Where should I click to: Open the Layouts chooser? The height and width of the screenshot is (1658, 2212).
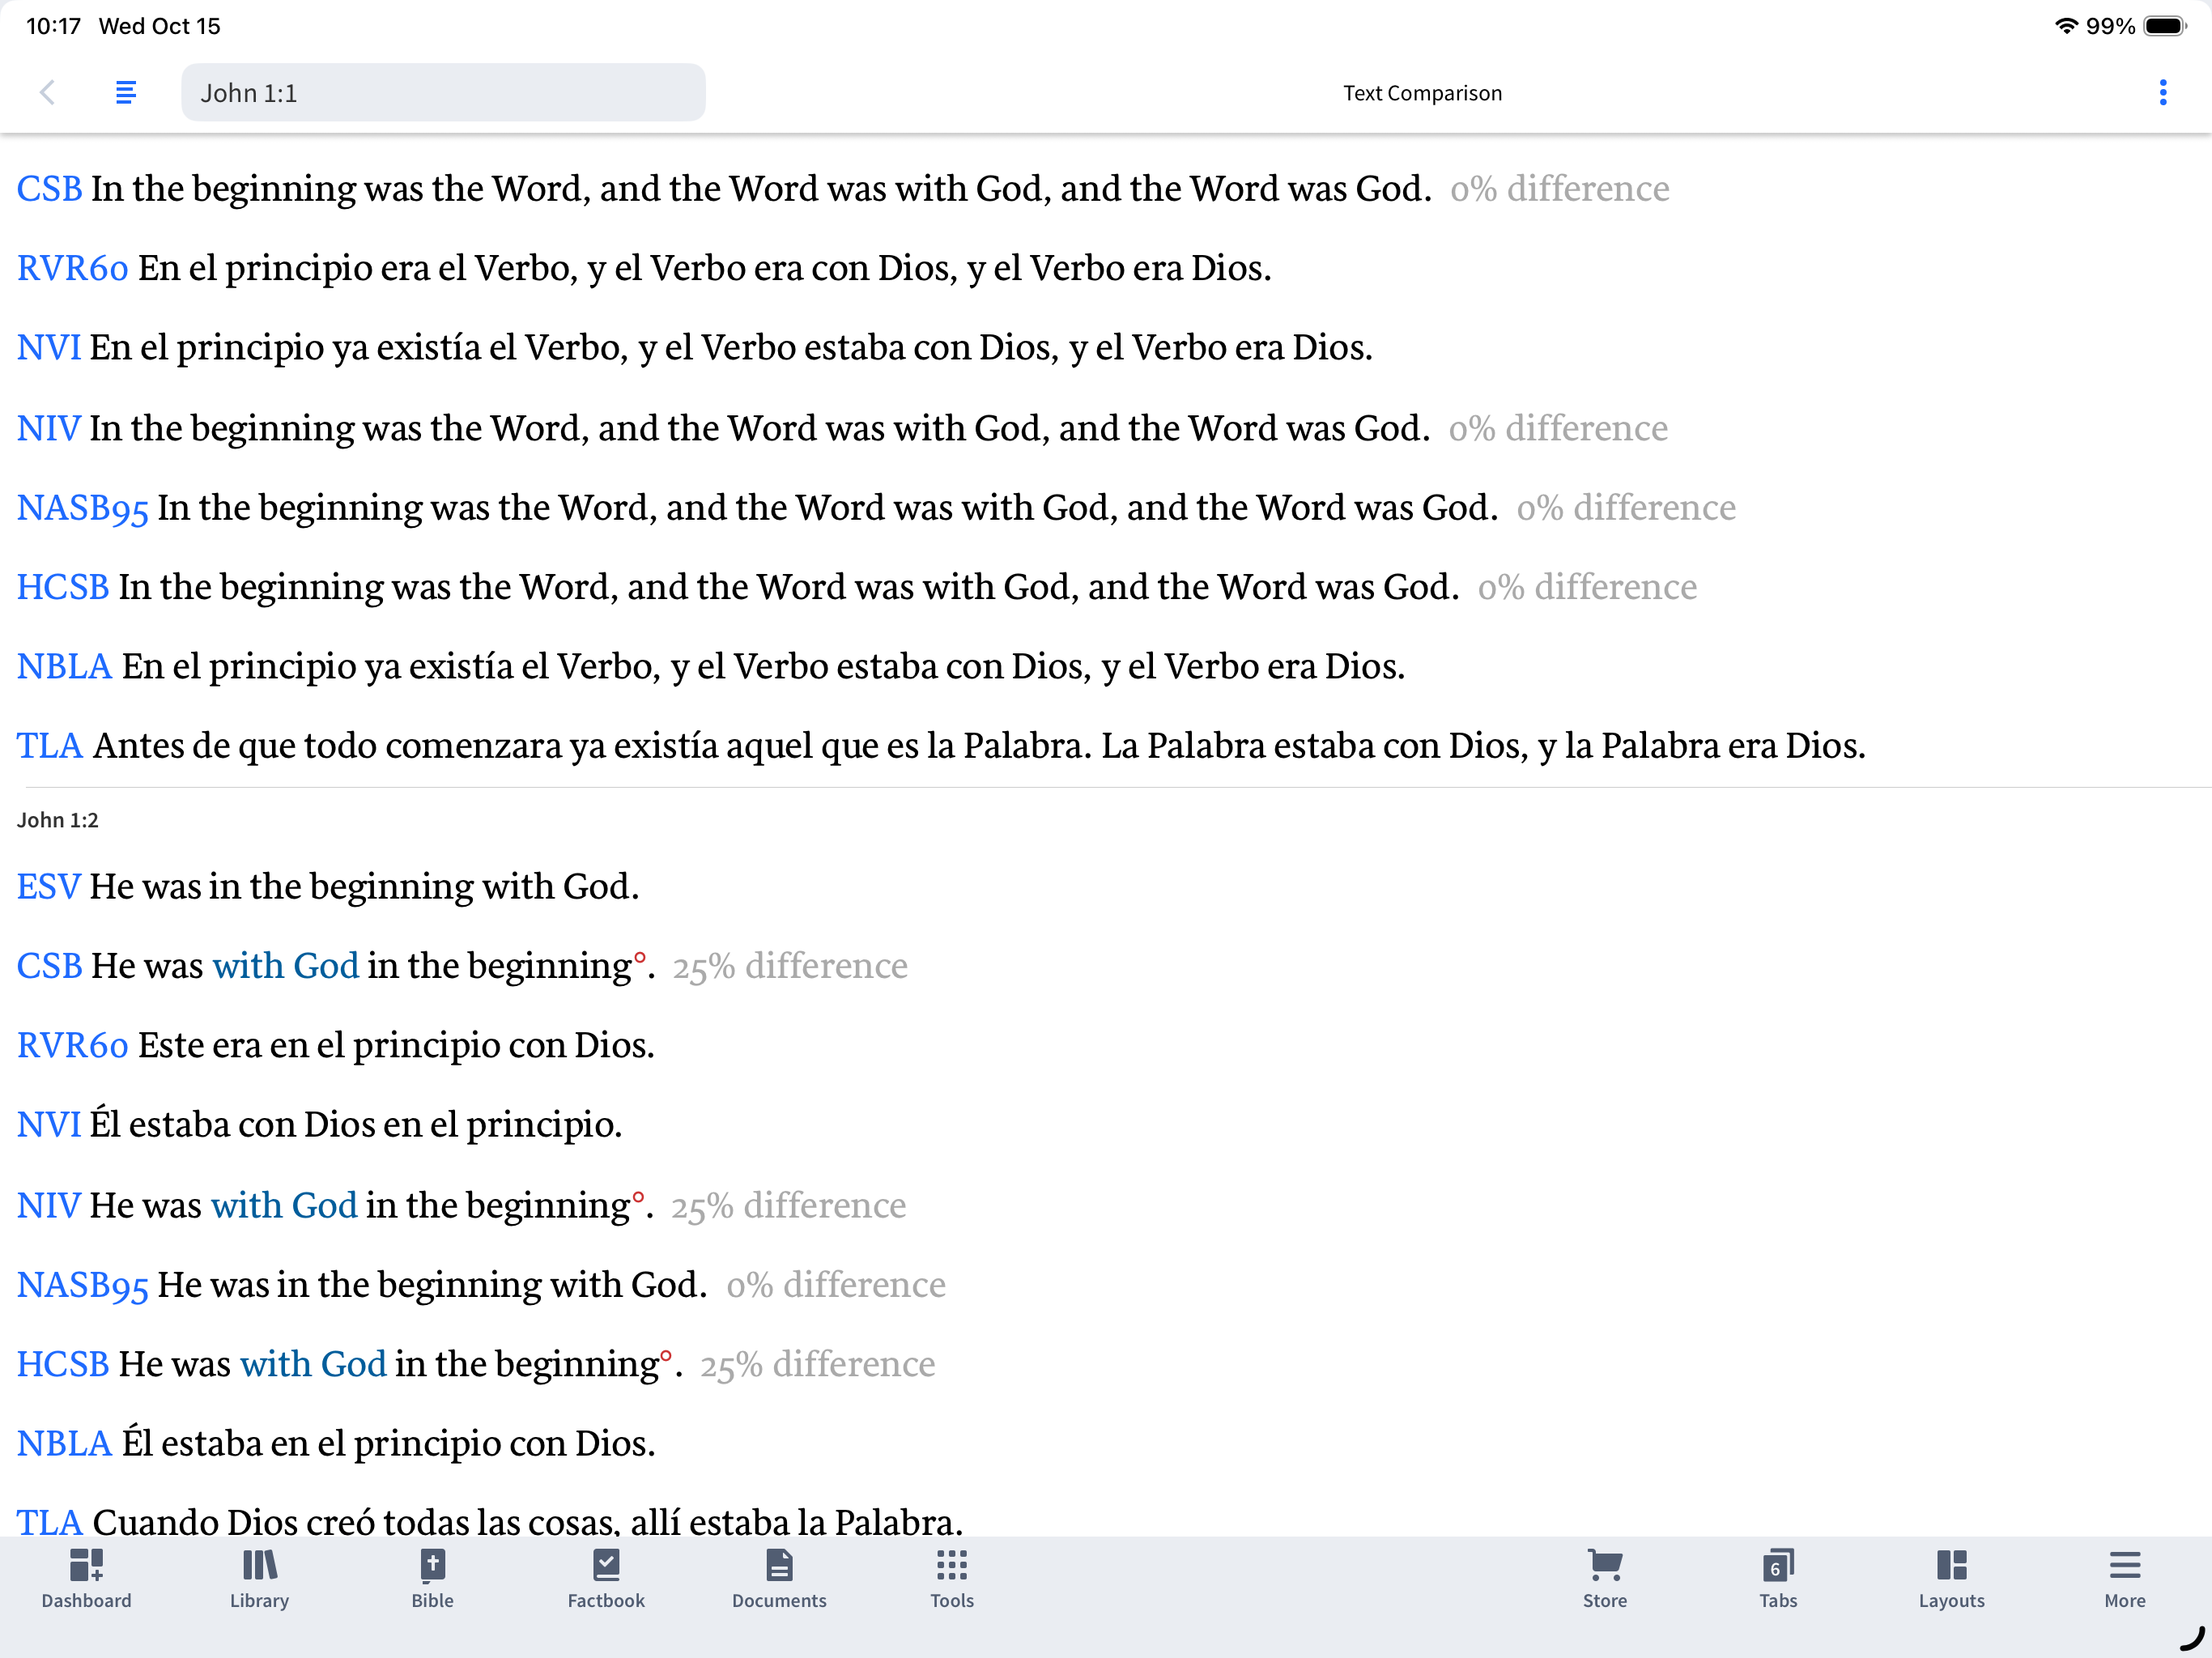1951,1580
